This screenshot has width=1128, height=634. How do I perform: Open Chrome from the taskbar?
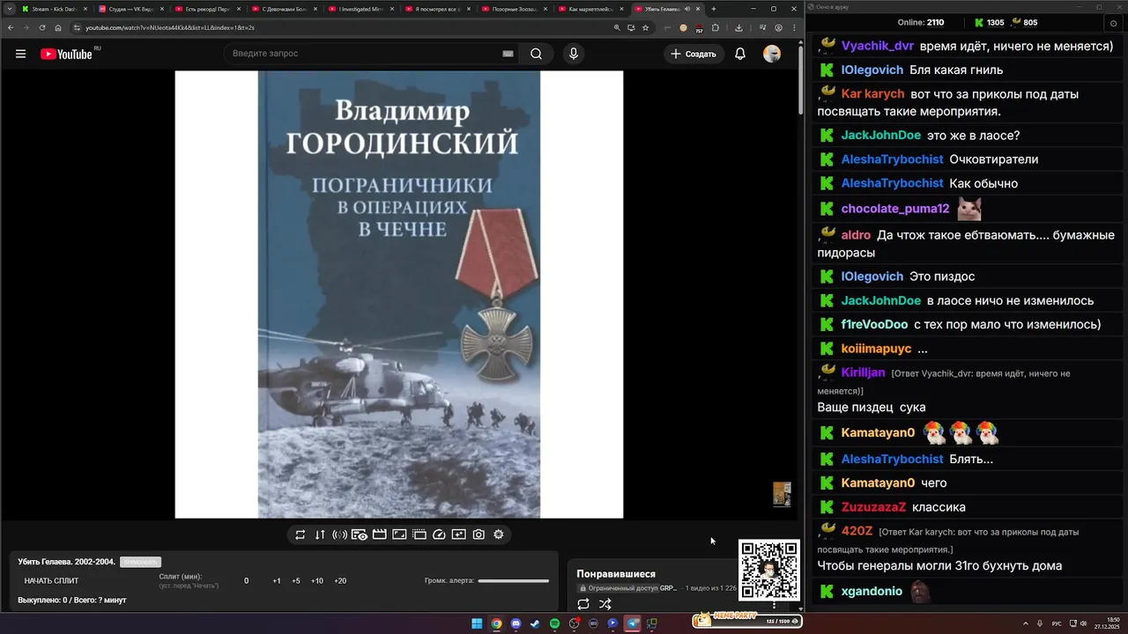click(x=496, y=623)
